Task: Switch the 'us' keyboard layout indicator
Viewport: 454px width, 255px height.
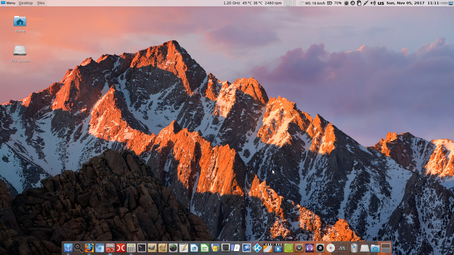Action: (381, 3)
